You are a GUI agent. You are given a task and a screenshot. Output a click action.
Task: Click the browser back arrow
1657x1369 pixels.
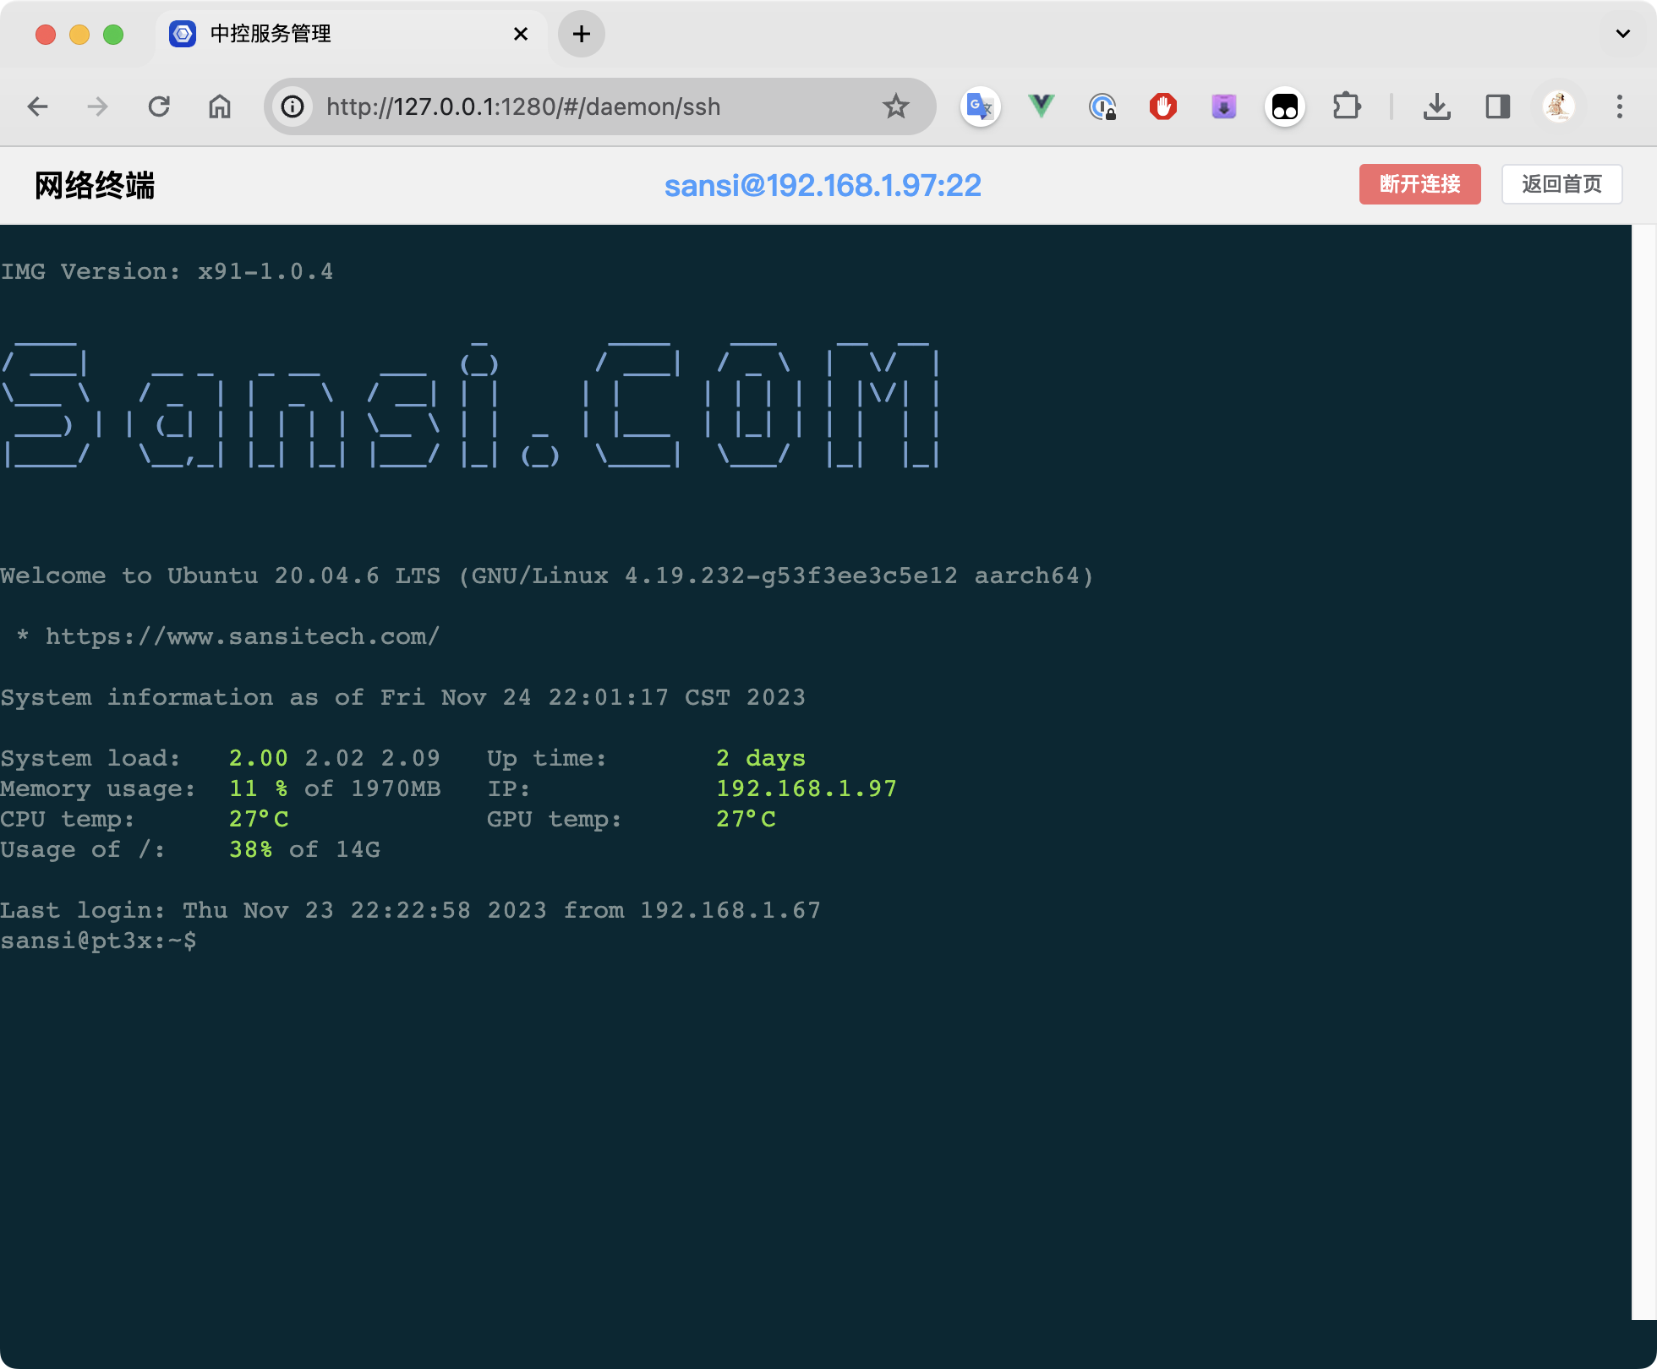38,106
